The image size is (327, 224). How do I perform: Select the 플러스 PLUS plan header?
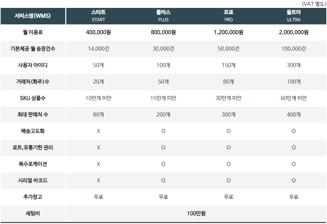point(163,16)
